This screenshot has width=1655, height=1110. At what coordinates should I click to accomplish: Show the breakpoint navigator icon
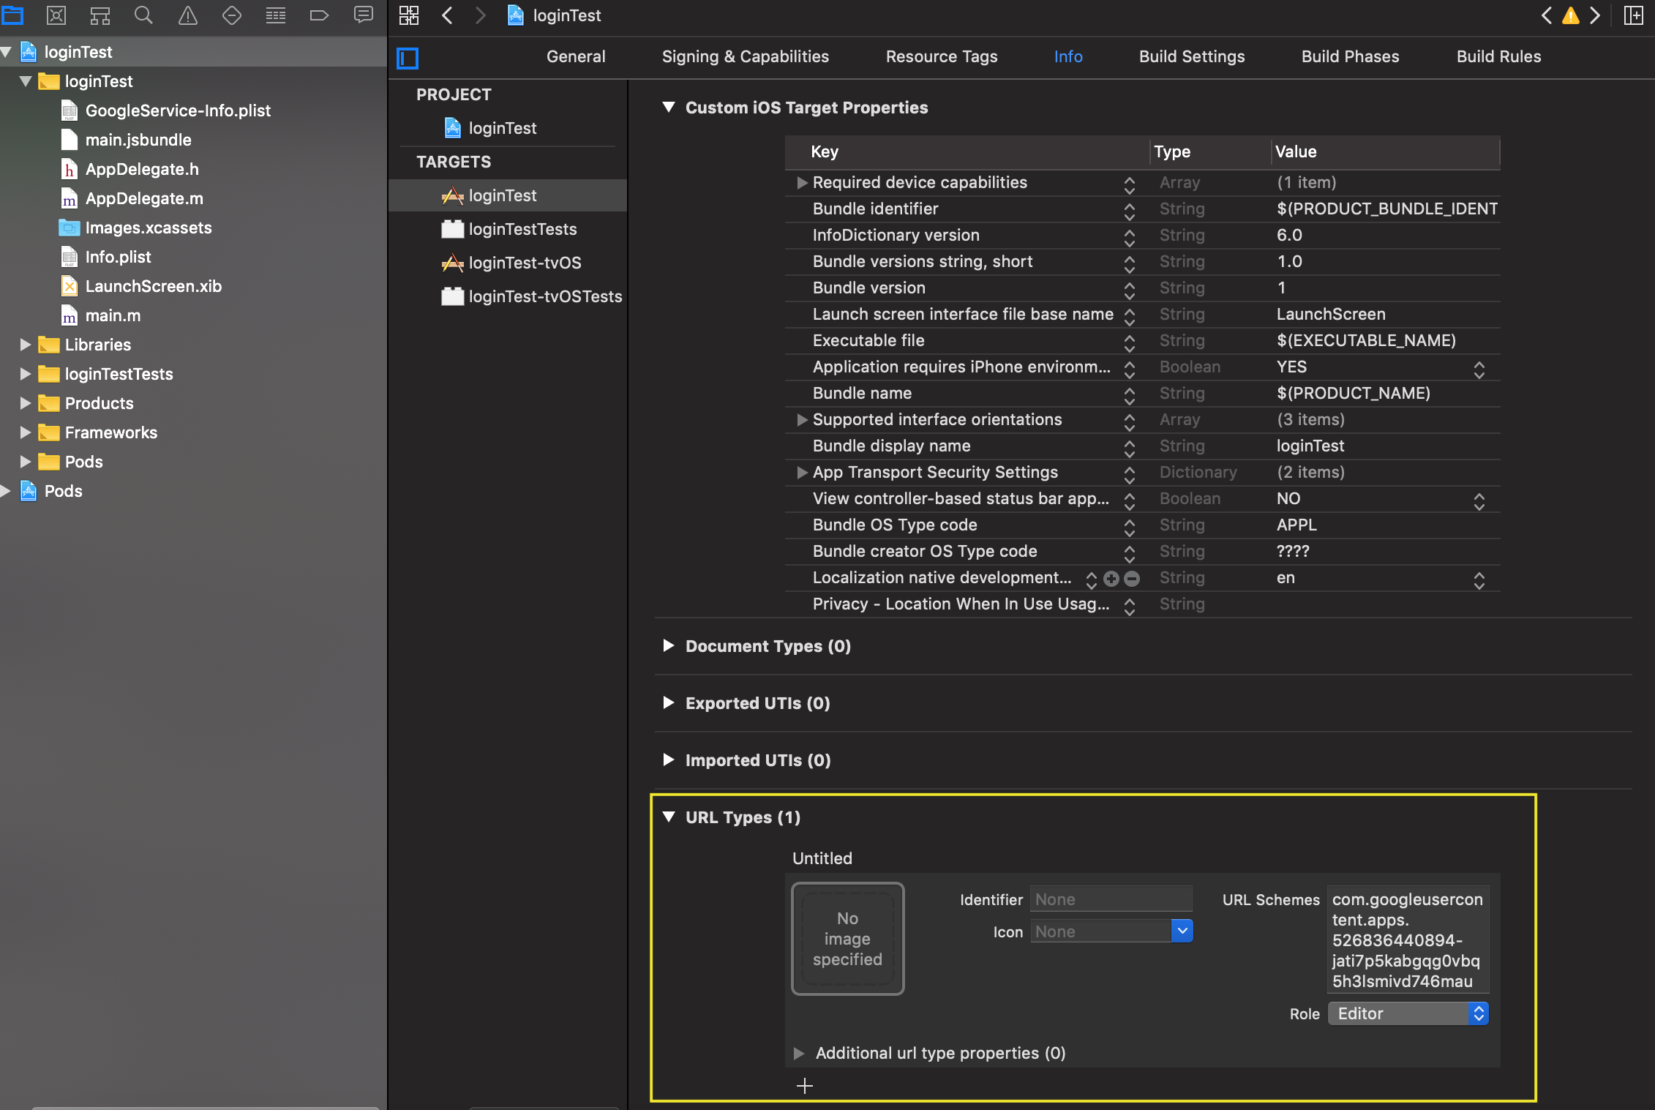[x=319, y=15]
